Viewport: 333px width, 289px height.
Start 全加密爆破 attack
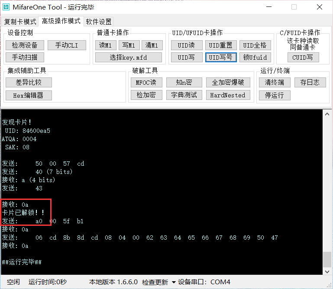pyautogui.click(x=228, y=82)
